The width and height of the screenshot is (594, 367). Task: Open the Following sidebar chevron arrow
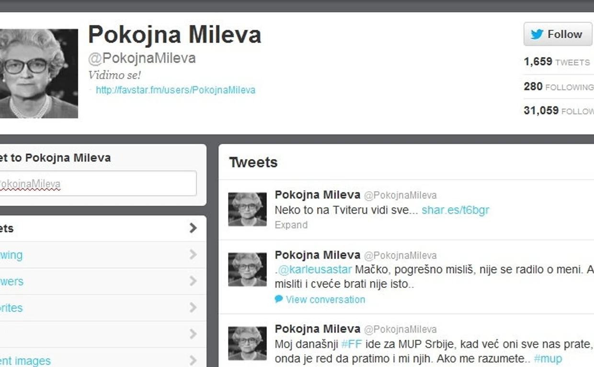[x=193, y=254]
